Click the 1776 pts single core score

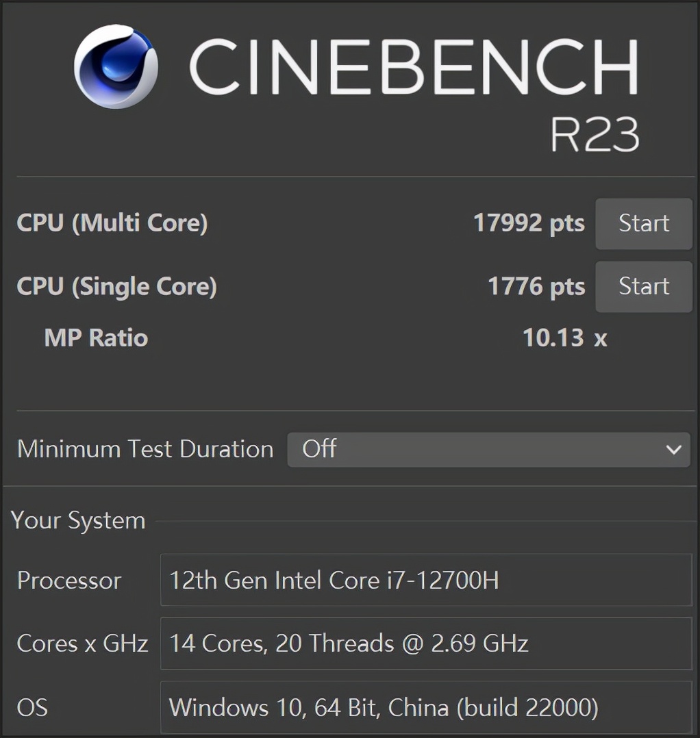(x=536, y=286)
